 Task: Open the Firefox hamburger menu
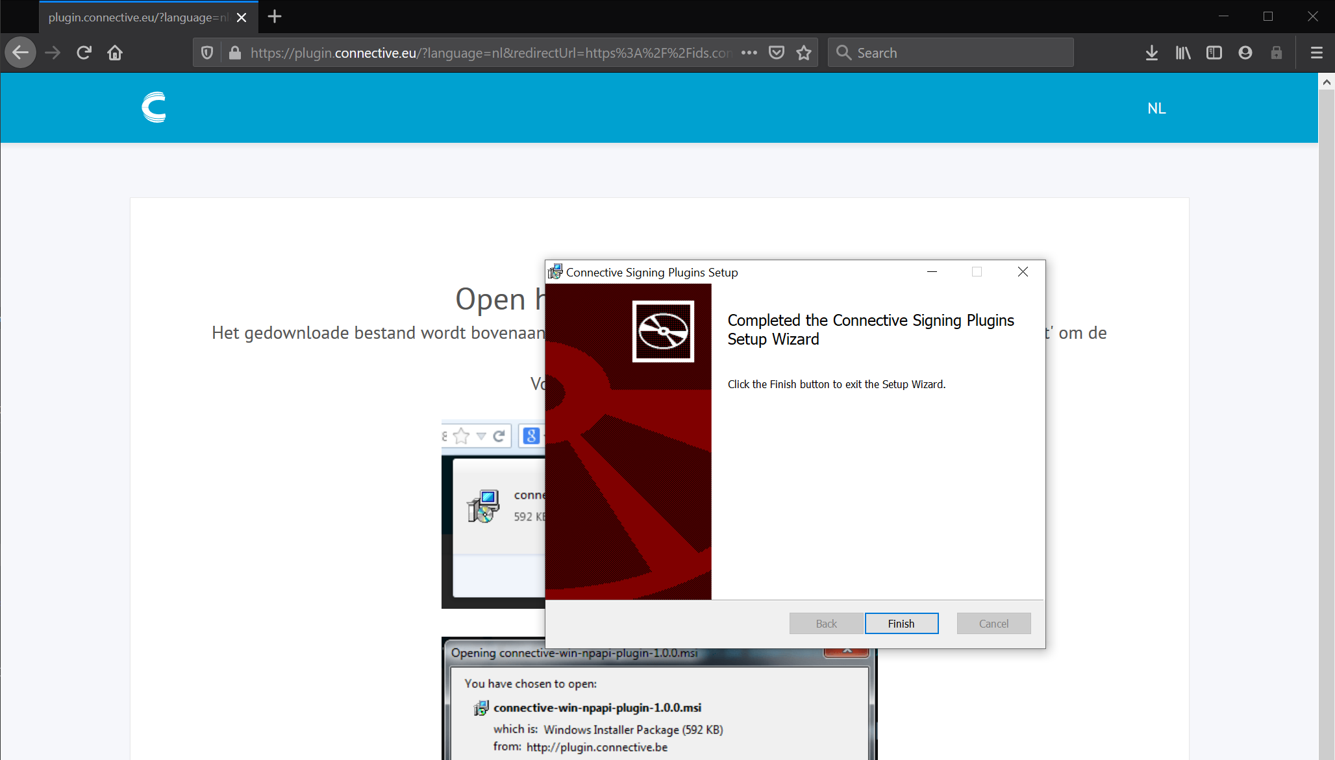[x=1317, y=53]
